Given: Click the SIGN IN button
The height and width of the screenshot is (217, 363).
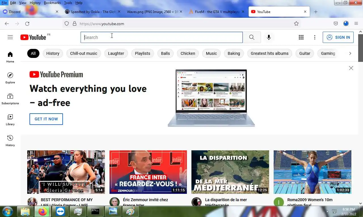Looking at the screenshot, I should pos(338,37).
